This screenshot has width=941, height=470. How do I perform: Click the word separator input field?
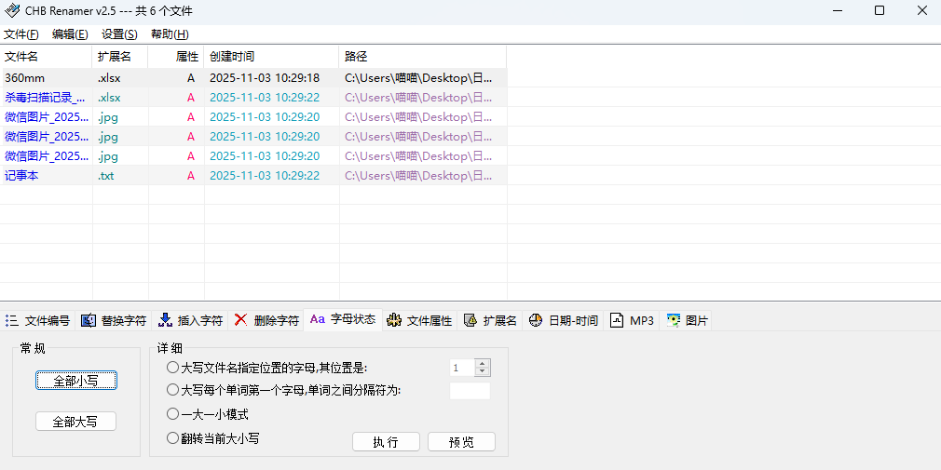click(x=470, y=391)
